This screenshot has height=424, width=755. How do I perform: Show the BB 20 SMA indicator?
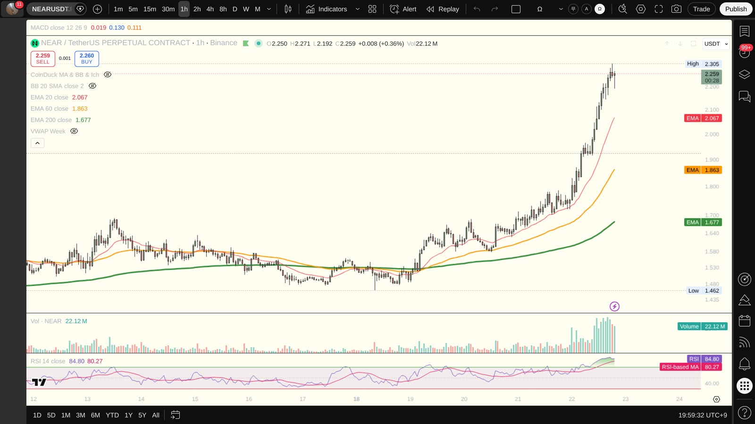[x=92, y=86]
